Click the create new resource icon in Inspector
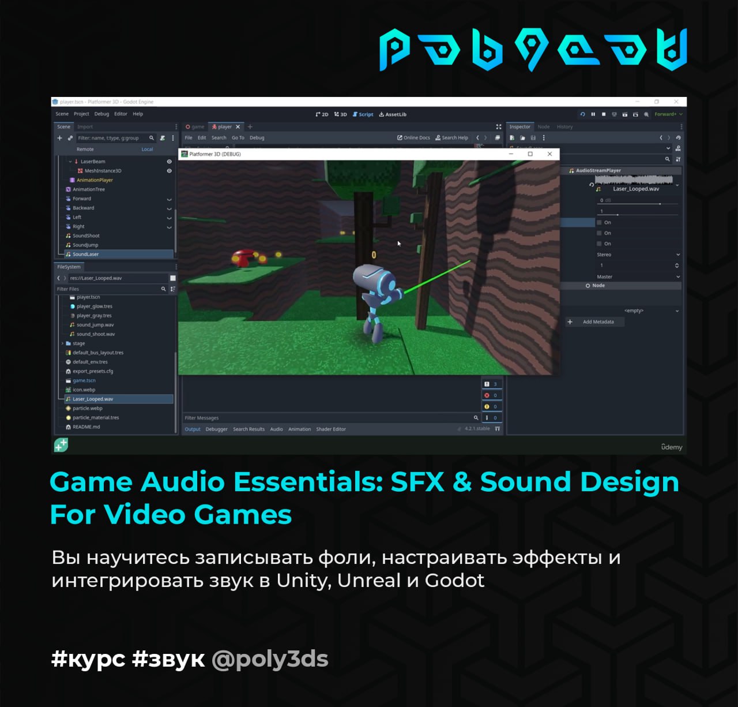738x707 pixels. (x=512, y=138)
